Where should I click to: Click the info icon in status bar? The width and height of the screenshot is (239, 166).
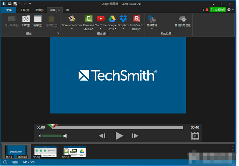pyautogui.click(x=5, y=162)
